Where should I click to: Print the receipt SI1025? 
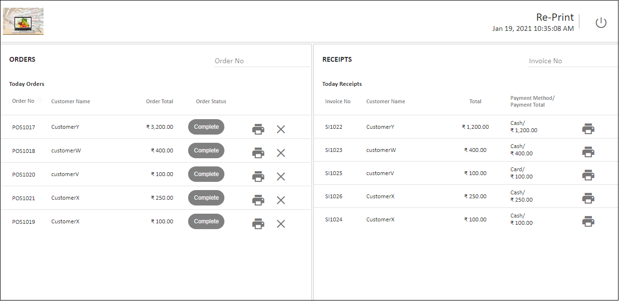coord(588,175)
